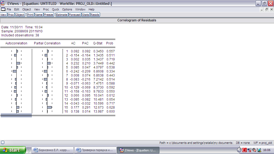Open the Options menu
This screenshot has width=274, height=154.
coord(67,9)
